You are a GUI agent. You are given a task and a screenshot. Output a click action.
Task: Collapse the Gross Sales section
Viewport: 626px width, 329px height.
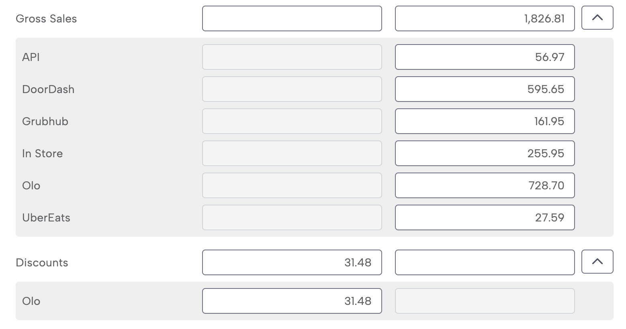[x=597, y=18]
